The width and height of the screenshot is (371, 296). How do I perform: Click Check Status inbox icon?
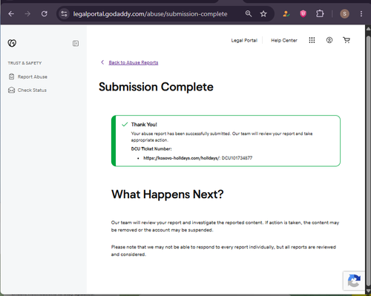[11, 90]
